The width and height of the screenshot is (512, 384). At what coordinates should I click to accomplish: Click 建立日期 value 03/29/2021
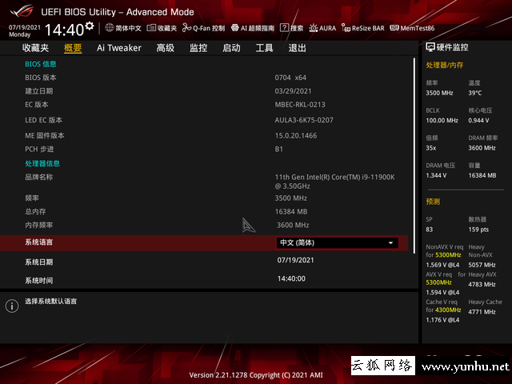[294, 91]
